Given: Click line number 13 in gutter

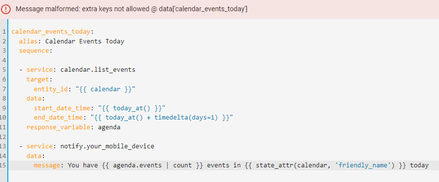Looking at the screenshot, I should pos(3,146).
